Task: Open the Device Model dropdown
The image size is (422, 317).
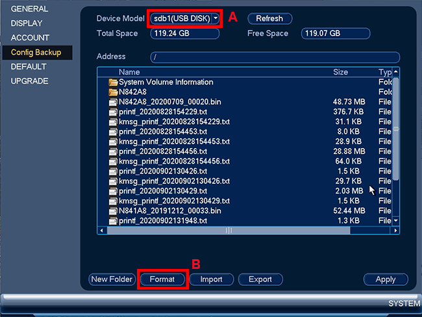Action: pyautogui.click(x=185, y=18)
